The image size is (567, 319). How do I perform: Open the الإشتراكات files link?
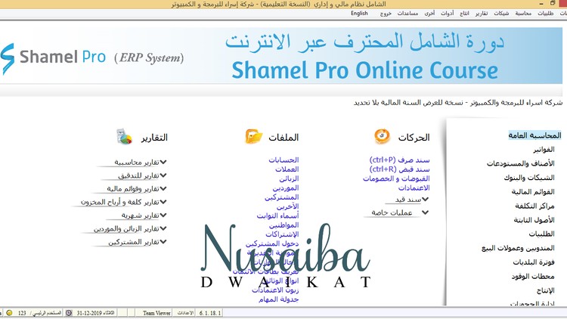[x=283, y=234]
